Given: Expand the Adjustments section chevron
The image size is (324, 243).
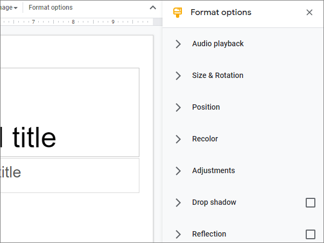Looking at the screenshot, I should tap(178, 171).
